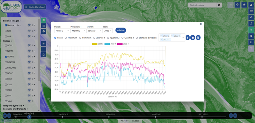Remove the 2022-11 date tag
Viewport: 255px width, 123px height.
coord(161,39)
